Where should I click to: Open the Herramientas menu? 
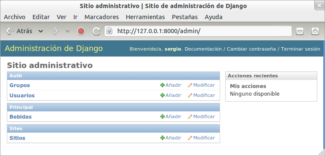click(145, 17)
